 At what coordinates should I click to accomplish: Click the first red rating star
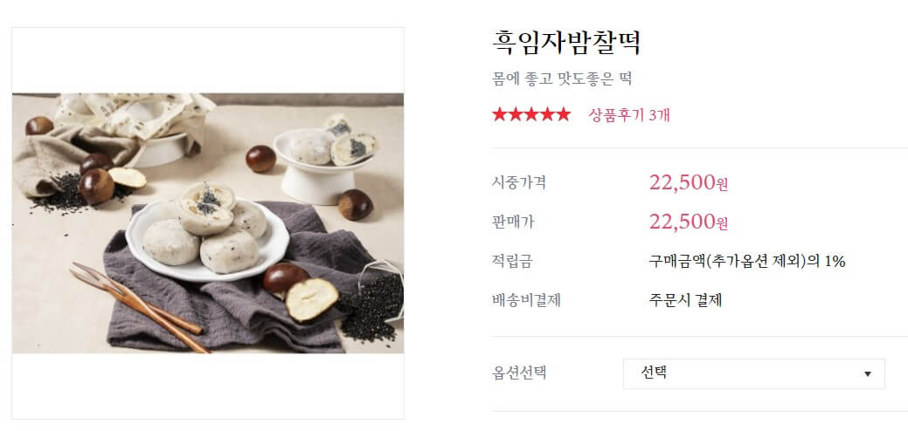point(500,114)
